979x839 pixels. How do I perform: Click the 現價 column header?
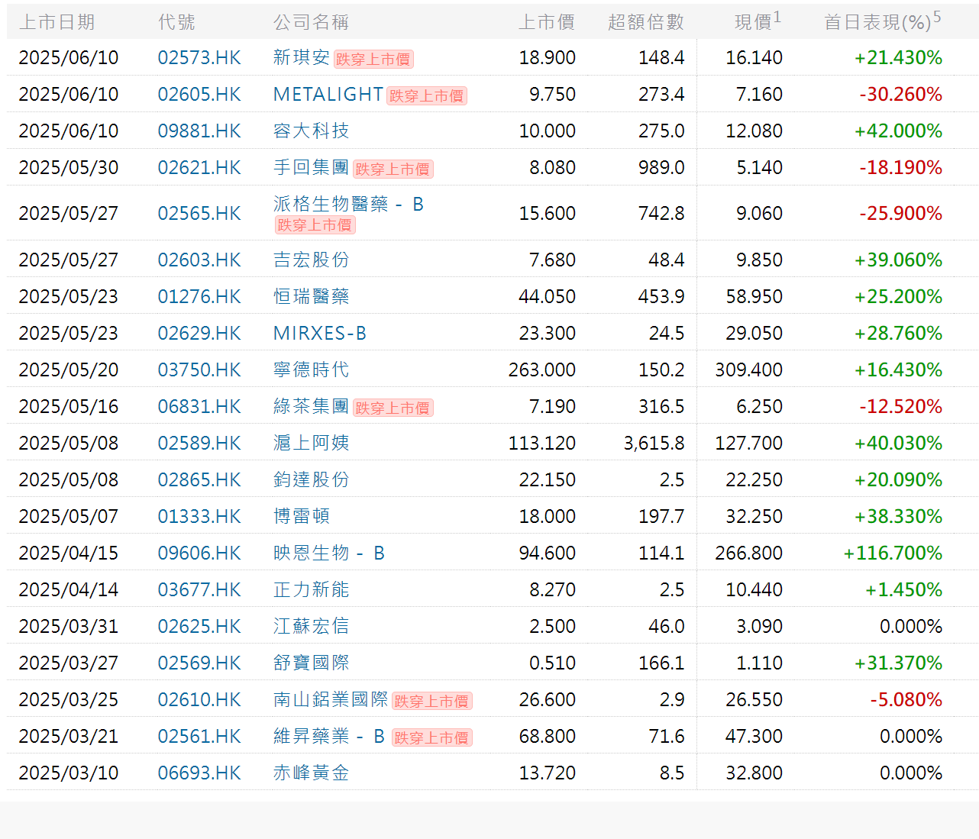(x=758, y=21)
